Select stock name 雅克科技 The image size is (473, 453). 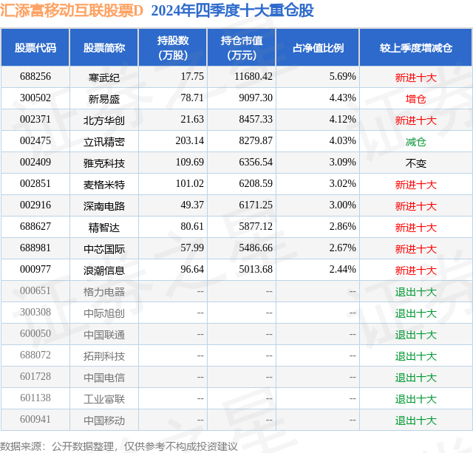pos(104,163)
